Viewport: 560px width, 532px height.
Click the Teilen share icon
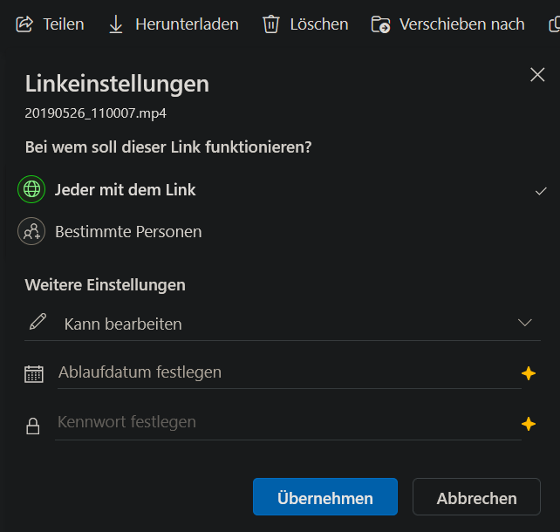point(24,24)
